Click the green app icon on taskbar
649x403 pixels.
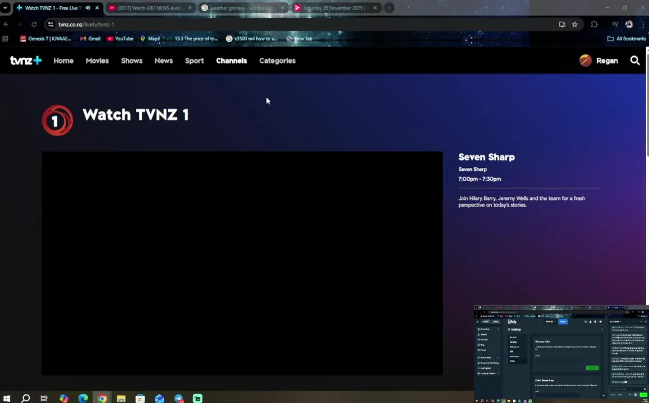click(198, 399)
